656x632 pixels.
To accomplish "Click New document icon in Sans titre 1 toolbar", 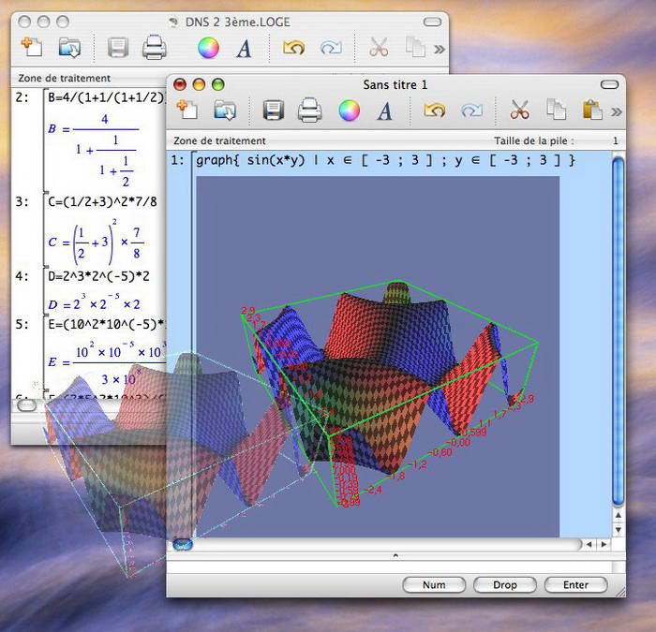I will coord(187,110).
